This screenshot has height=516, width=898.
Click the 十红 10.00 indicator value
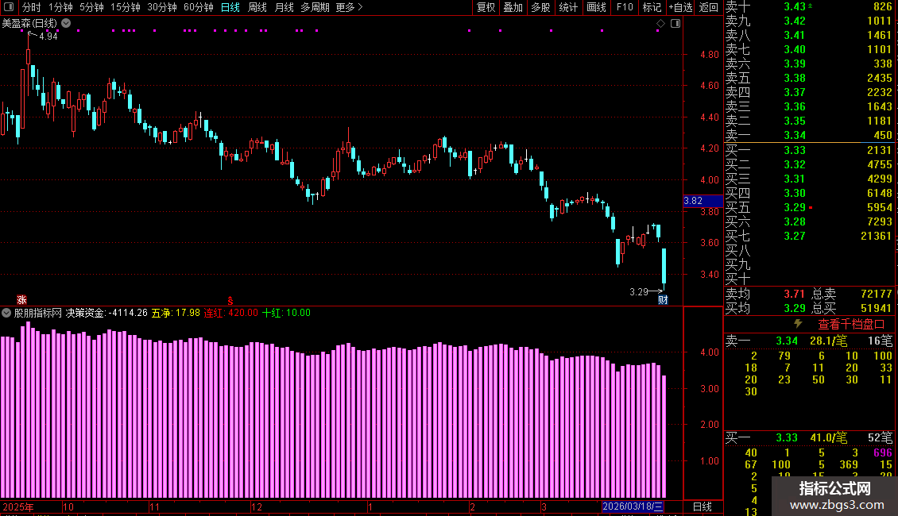click(x=286, y=313)
